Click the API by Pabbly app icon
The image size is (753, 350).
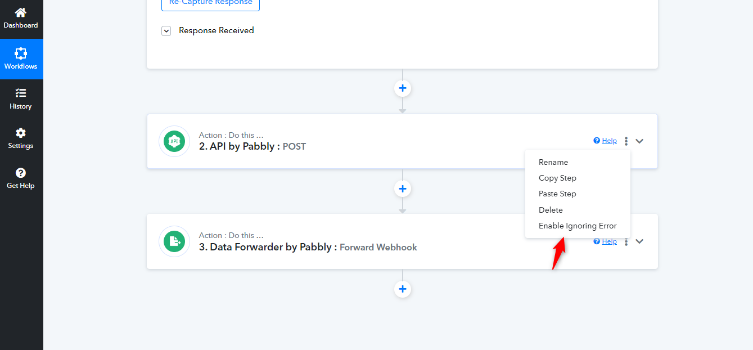[x=174, y=141]
